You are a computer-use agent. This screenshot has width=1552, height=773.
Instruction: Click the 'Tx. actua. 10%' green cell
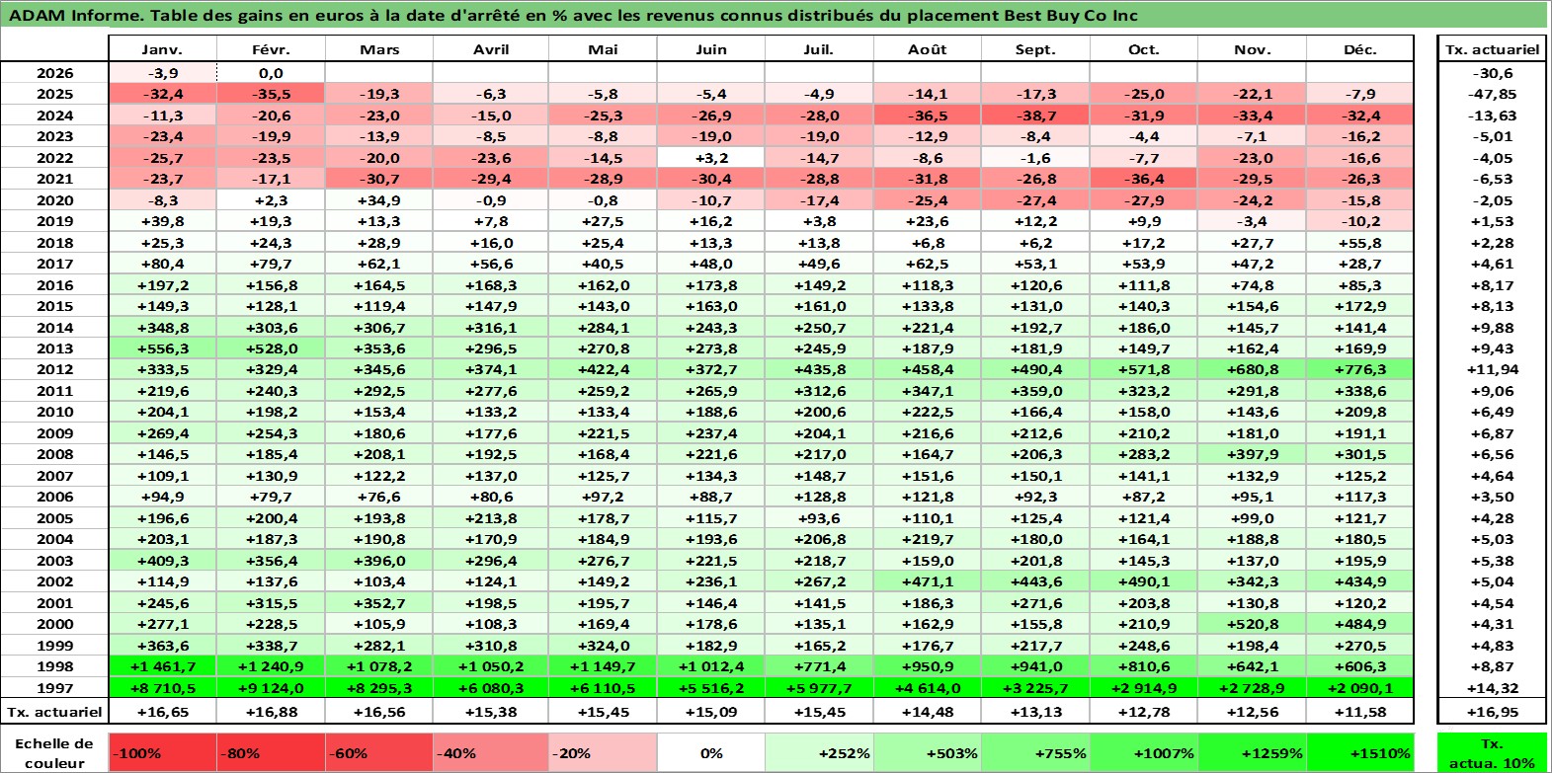1492,752
